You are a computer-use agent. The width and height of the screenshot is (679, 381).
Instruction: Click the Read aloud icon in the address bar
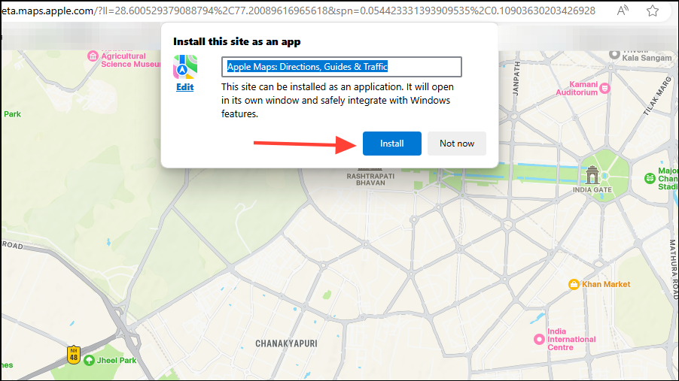click(x=623, y=11)
